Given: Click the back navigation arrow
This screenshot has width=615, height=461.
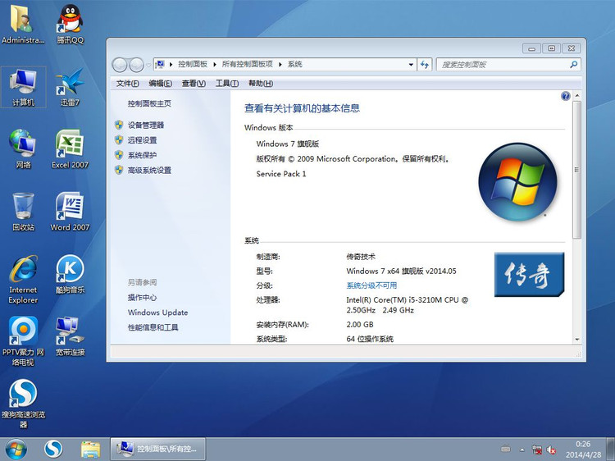Looking at the screenshot, I should [x=120, y=65].
